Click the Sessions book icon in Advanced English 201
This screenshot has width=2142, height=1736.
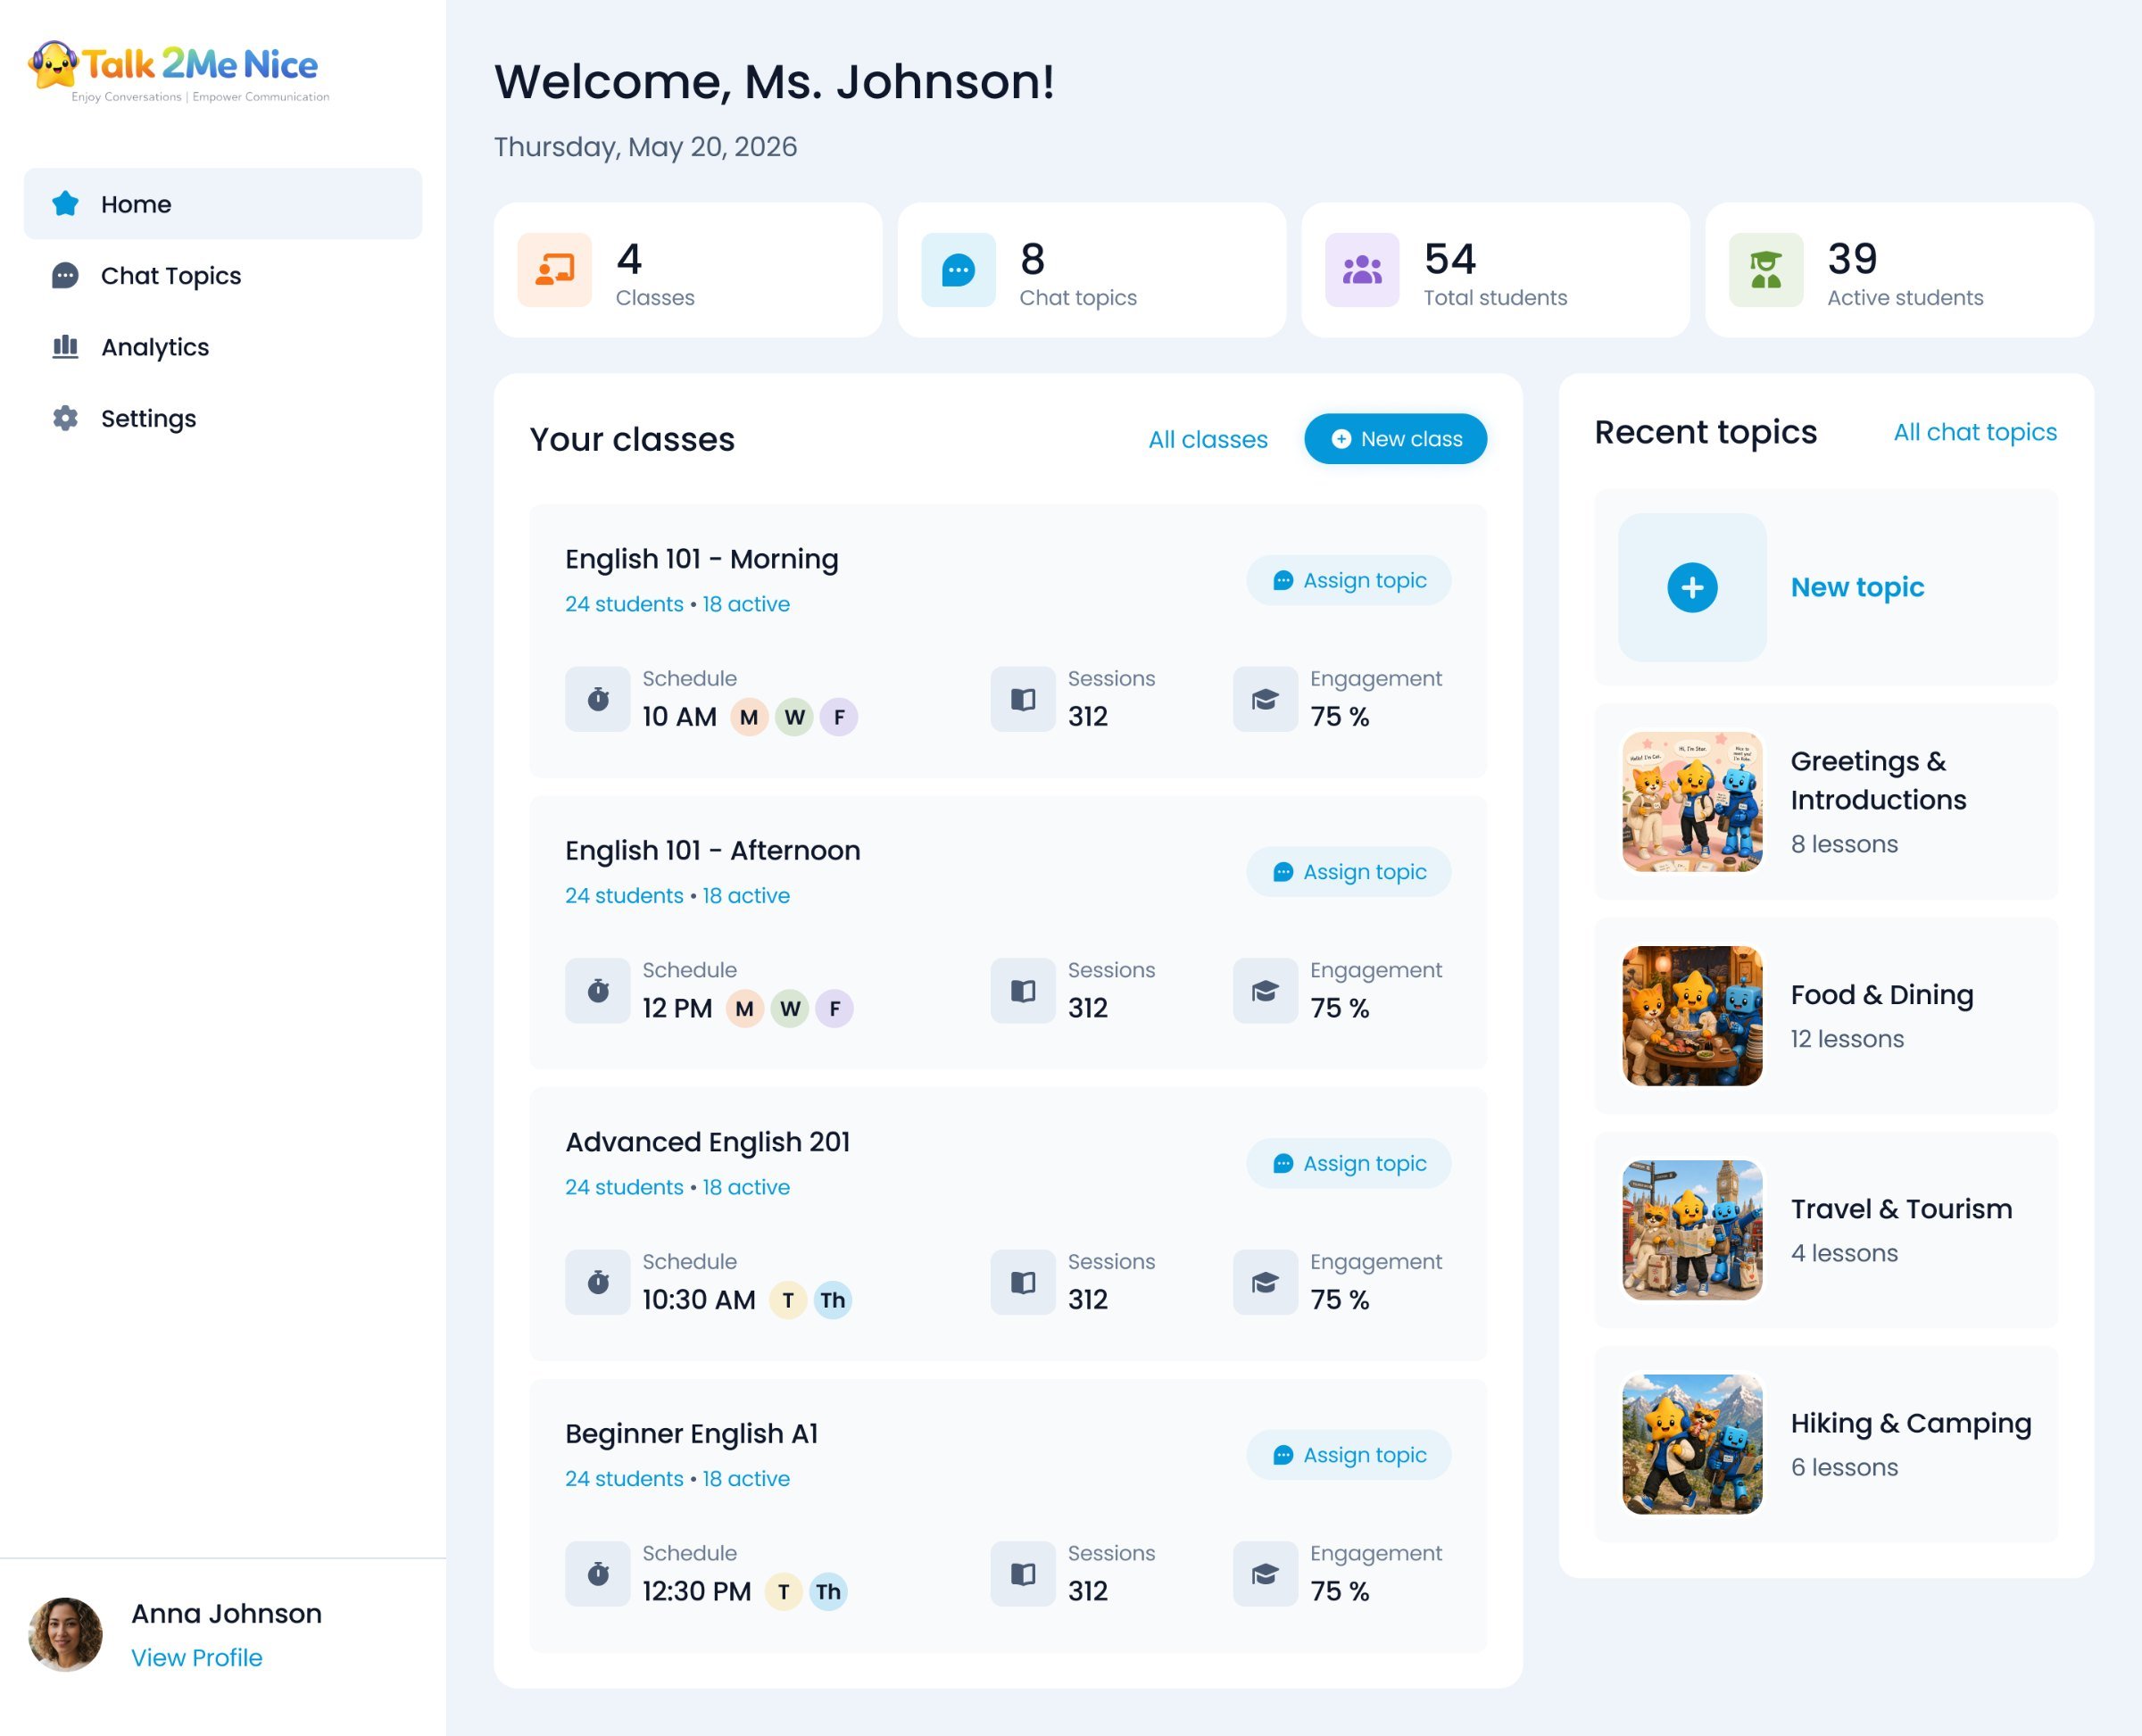(x=1023, y=1282)
